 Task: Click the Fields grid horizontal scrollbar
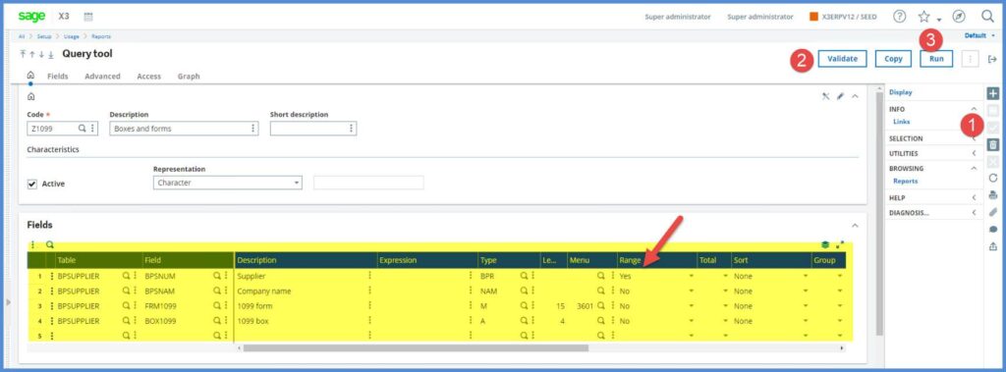point(416,348)
